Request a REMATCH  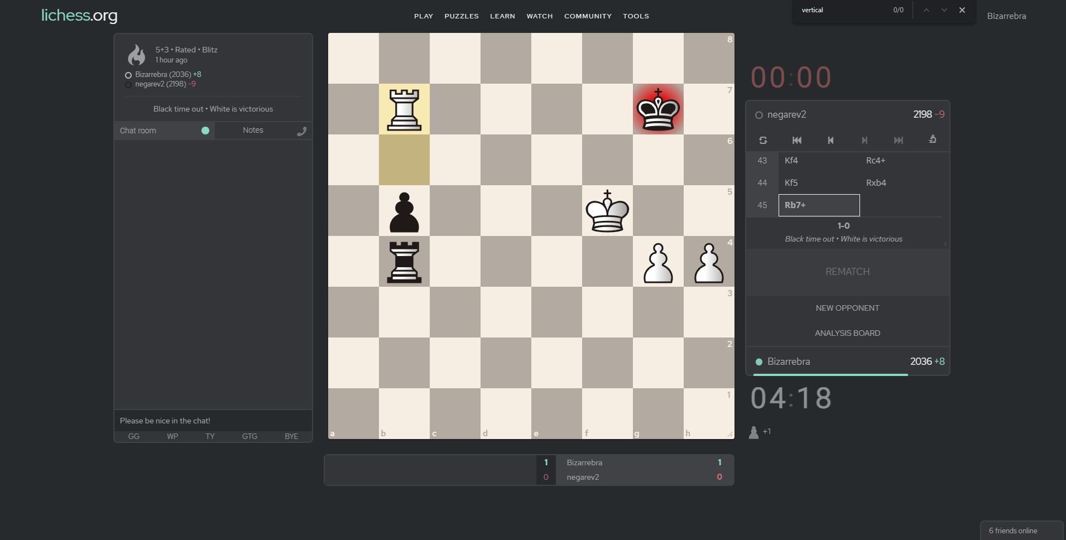click(x=847, y=272)
